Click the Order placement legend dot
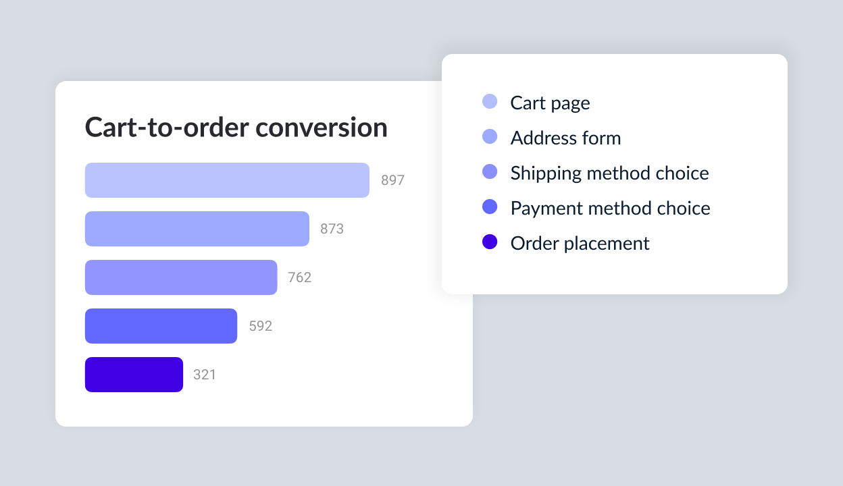The height and width of the screenshot is (486, 843). pyautogui.click(x=490, y=242)
